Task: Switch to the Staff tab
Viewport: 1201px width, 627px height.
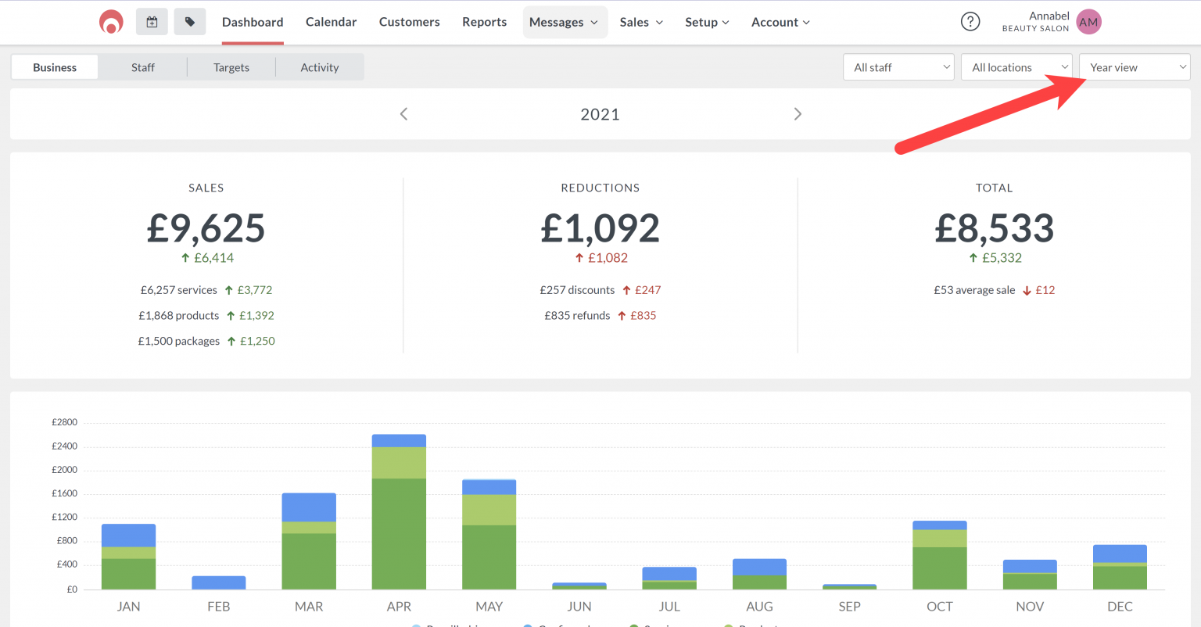Action: [142, 67]
